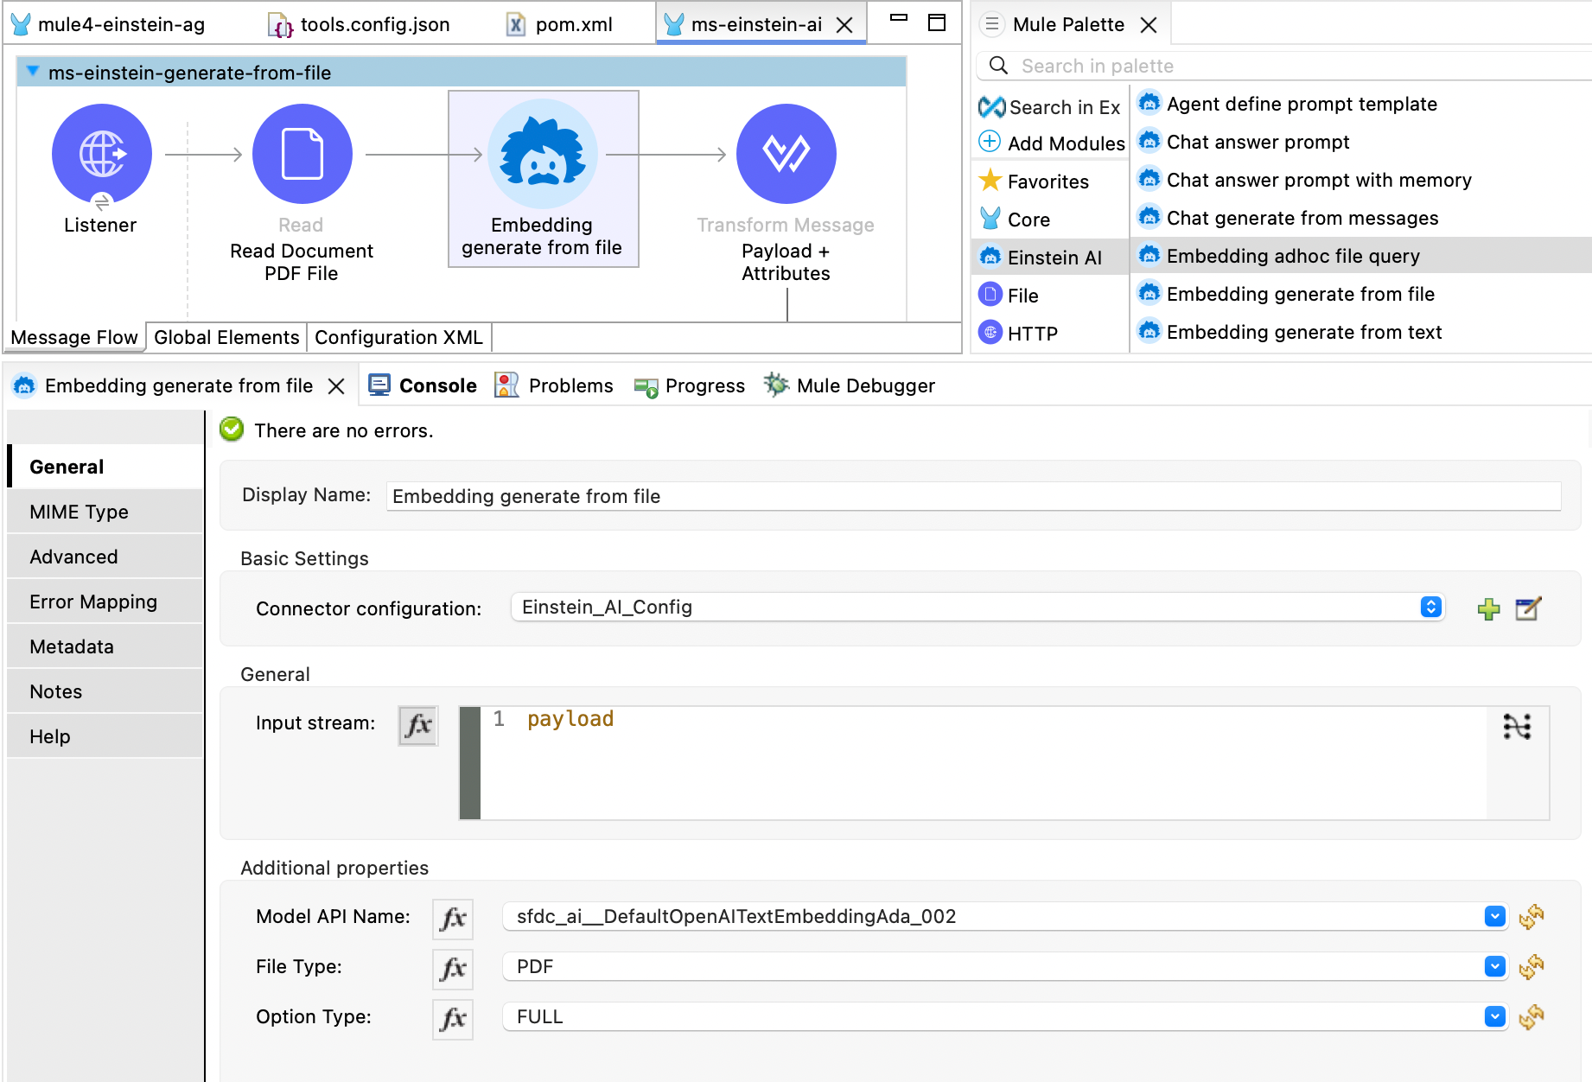Switch to the Message Flow view
This screenshot has height=1082, width=1592.
(x=74, y=337)
